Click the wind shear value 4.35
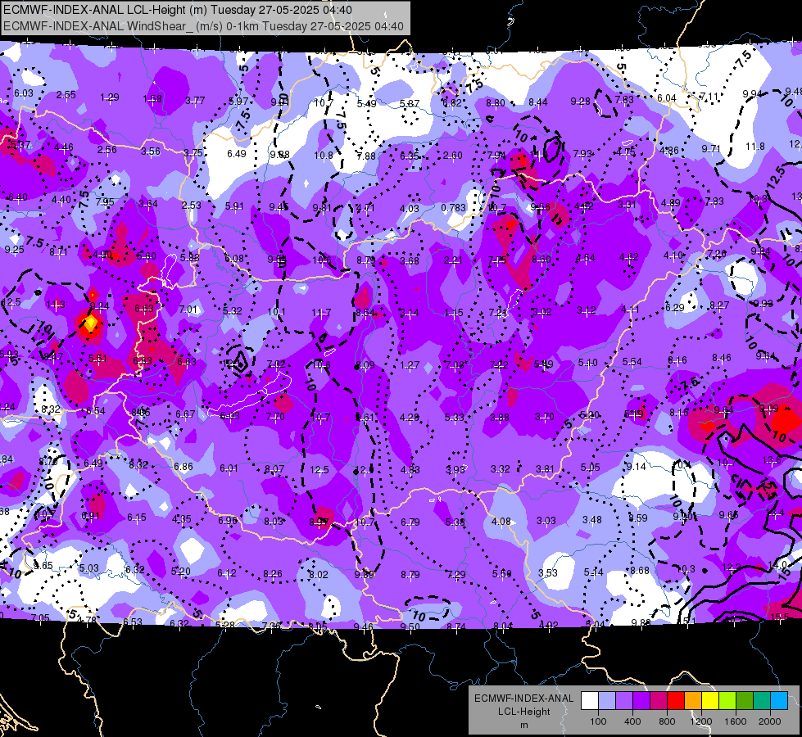This screenshot has height=737, width=802. tap(182, 518)
